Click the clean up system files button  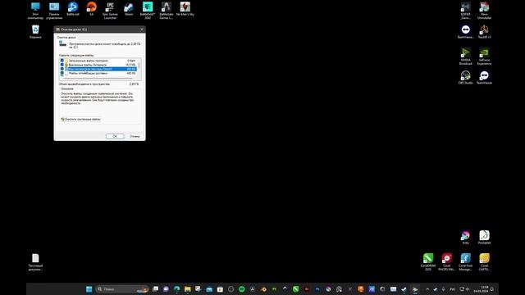tap(80, 119)
